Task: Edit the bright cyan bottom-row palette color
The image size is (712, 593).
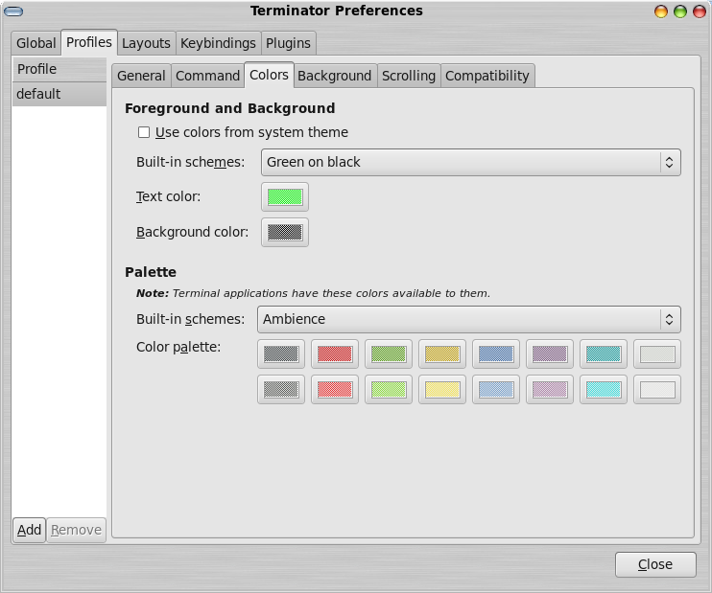Action: click(604, 390)
